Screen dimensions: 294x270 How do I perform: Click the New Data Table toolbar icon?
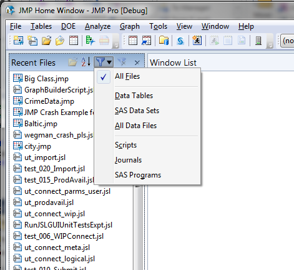click(19, 40)
